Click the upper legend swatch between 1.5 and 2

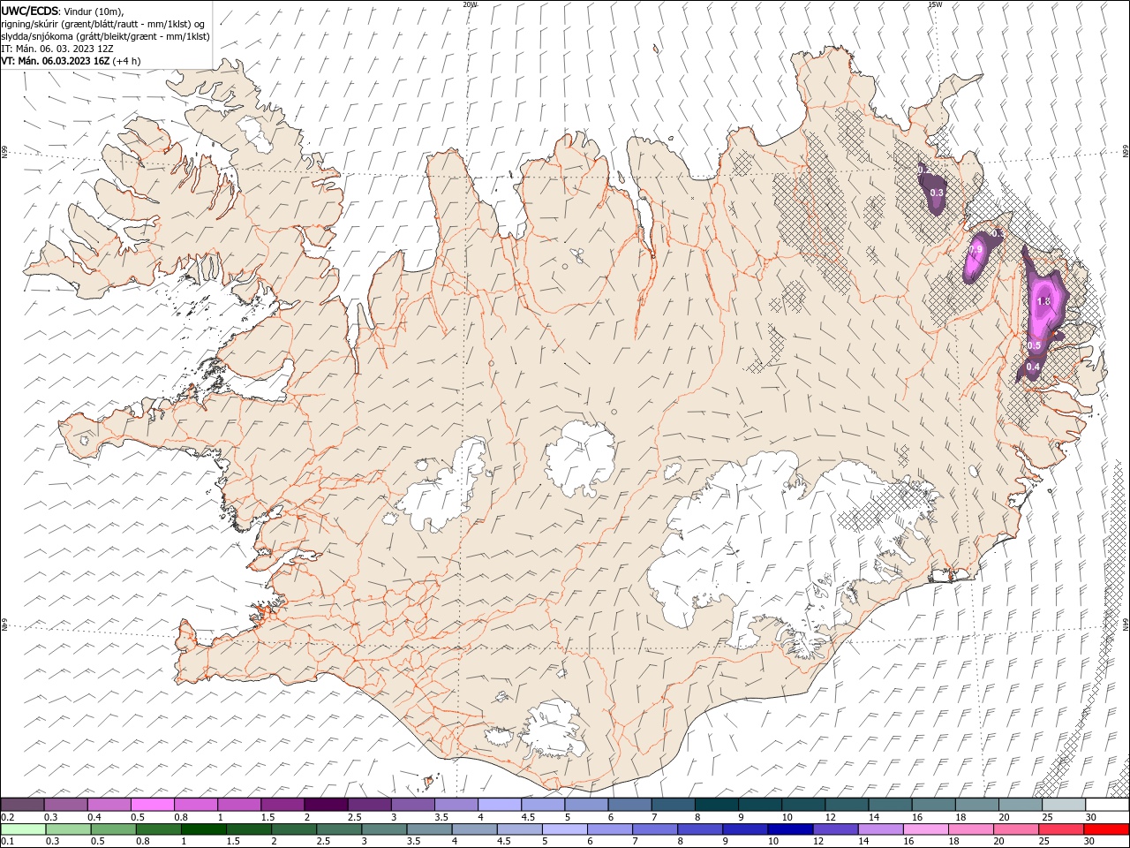282,804
